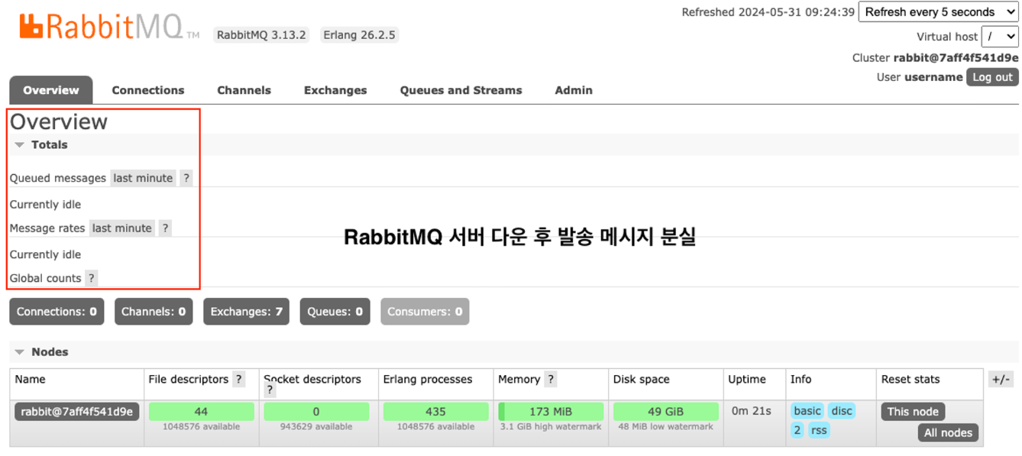This screenshot has width=1022, height=456.
Task: Open help for Global counts
Action: [91, 278]
